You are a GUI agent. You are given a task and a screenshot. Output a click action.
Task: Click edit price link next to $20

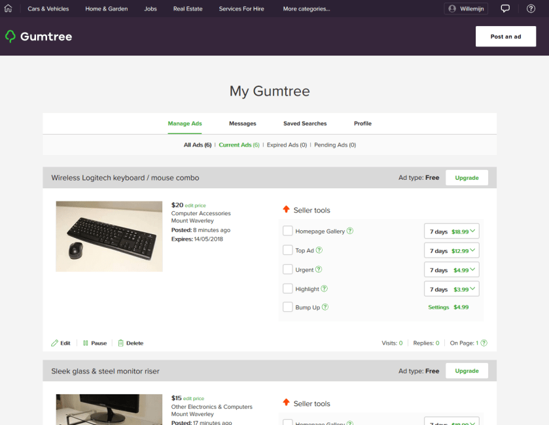(196, 205)
